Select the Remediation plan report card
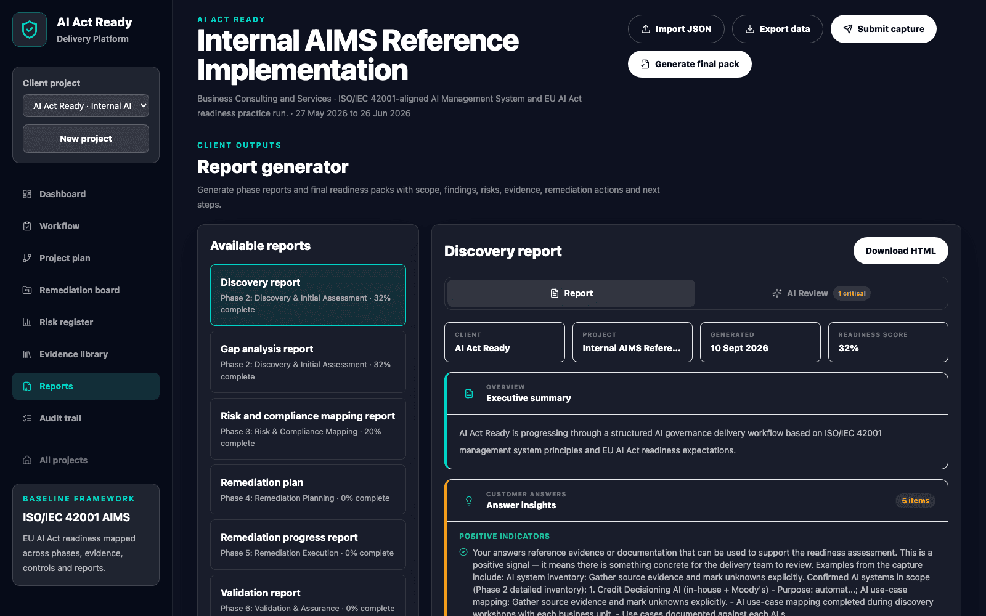 click(x=308, y=490)
